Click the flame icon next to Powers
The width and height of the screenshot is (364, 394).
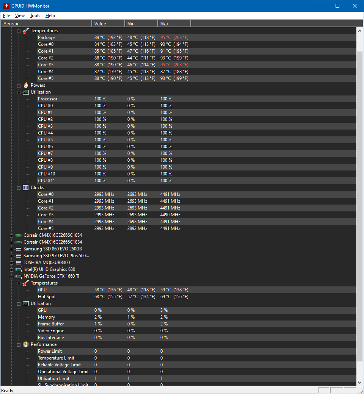26,85
